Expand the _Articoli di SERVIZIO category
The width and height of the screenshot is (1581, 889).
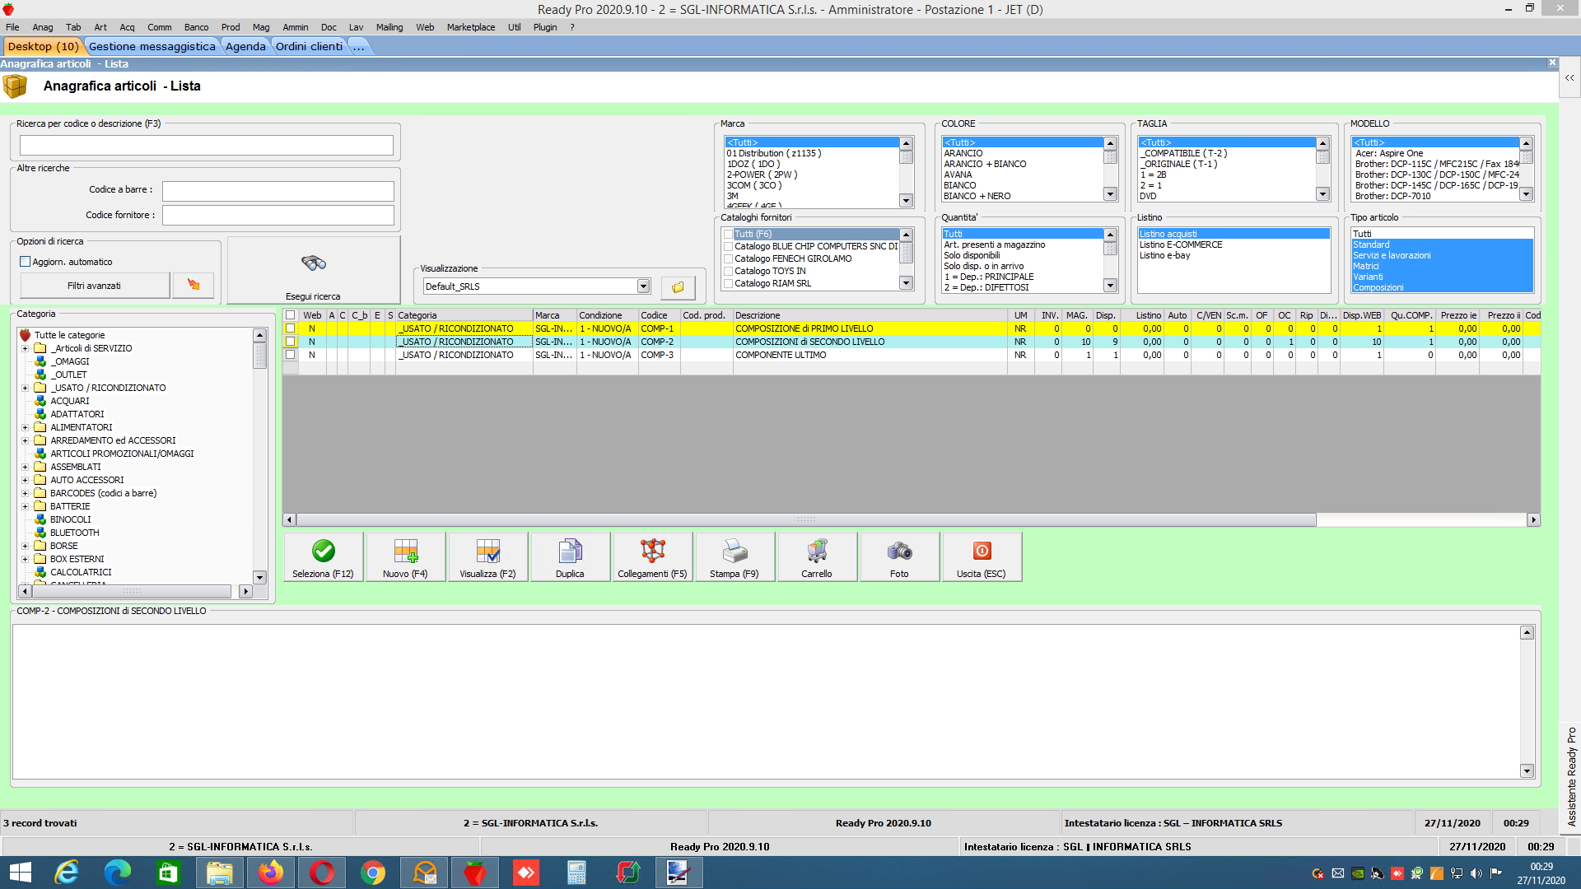click(x=25, y=348)
